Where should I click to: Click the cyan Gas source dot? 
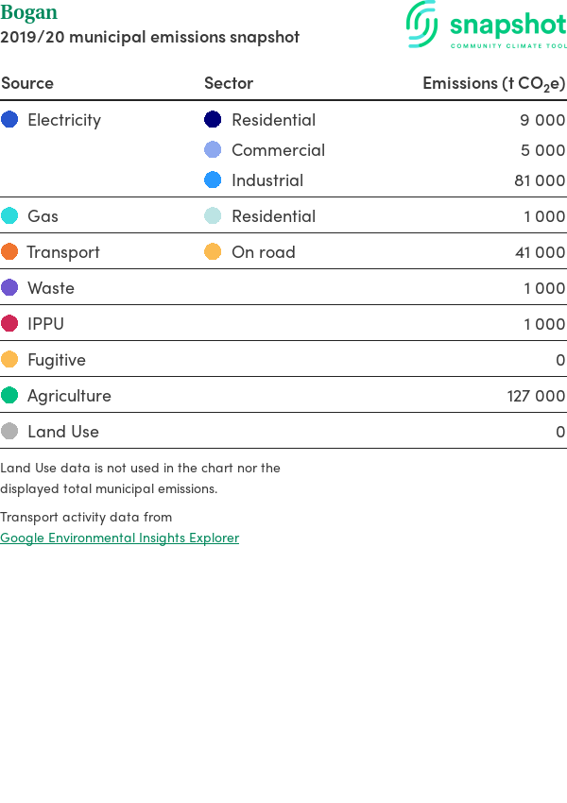point(9,215)
